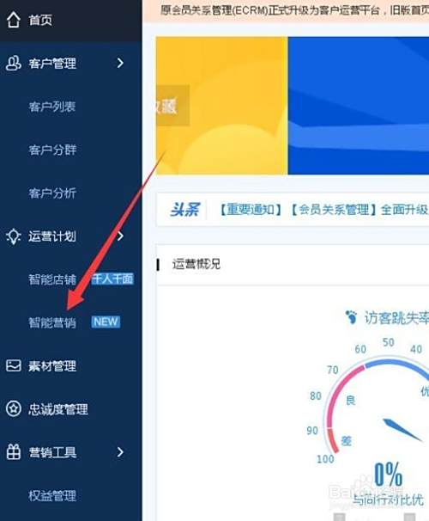The width and height of the screenshot is (429, 521).
Task: Click the 忠诚度管理 star badge icon
Action: coord(14,408)
